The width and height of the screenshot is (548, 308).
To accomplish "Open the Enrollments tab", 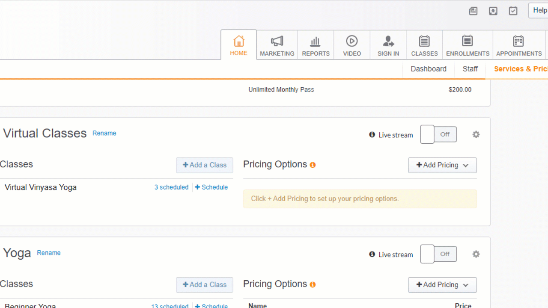I will pos(468,45).
